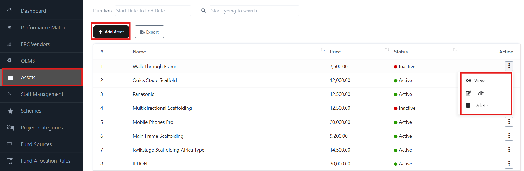
Task: Click the Project Categories tag icon
Action: tap(10, 127)
